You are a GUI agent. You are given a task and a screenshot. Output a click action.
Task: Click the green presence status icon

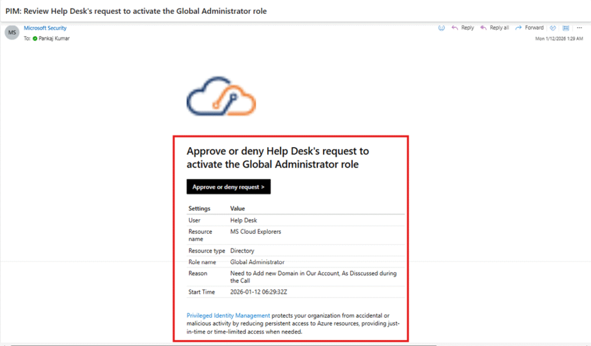point(35,39)
